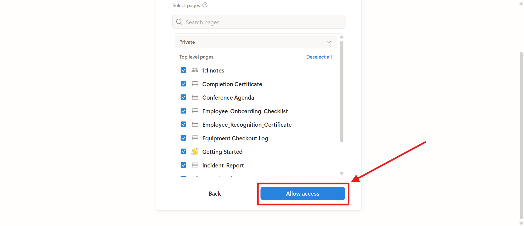The image size is (524, 226).
Task: Click the Allow access button
Action: pyautogui.click(x=302, y=194)
